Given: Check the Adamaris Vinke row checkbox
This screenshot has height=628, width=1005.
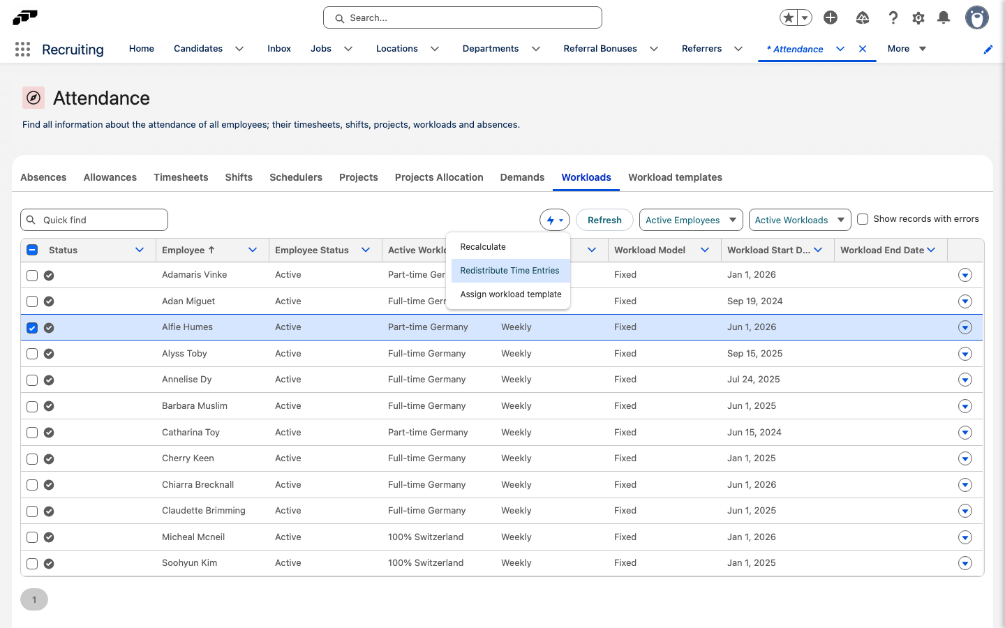Looking at the screenshot, I should tap(32, 276).
